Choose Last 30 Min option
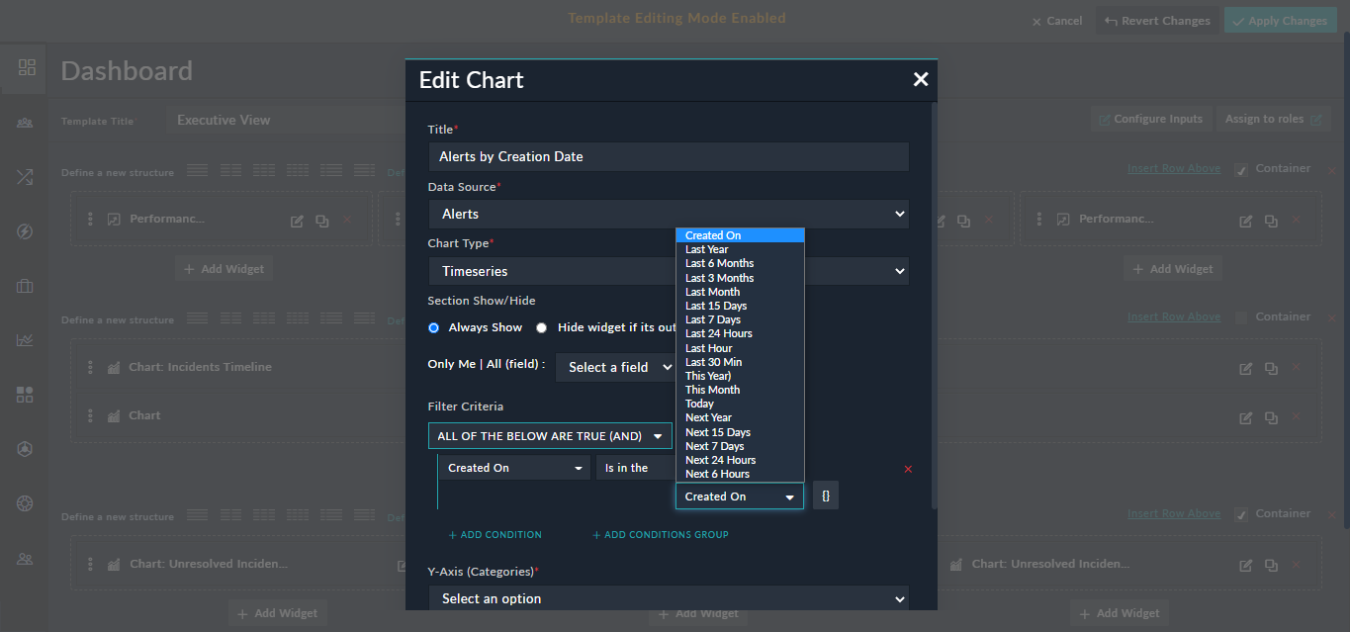Screen dimensions: 1350x632 [x=740, y=362]
